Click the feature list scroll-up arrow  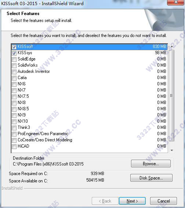pos(172,47)
